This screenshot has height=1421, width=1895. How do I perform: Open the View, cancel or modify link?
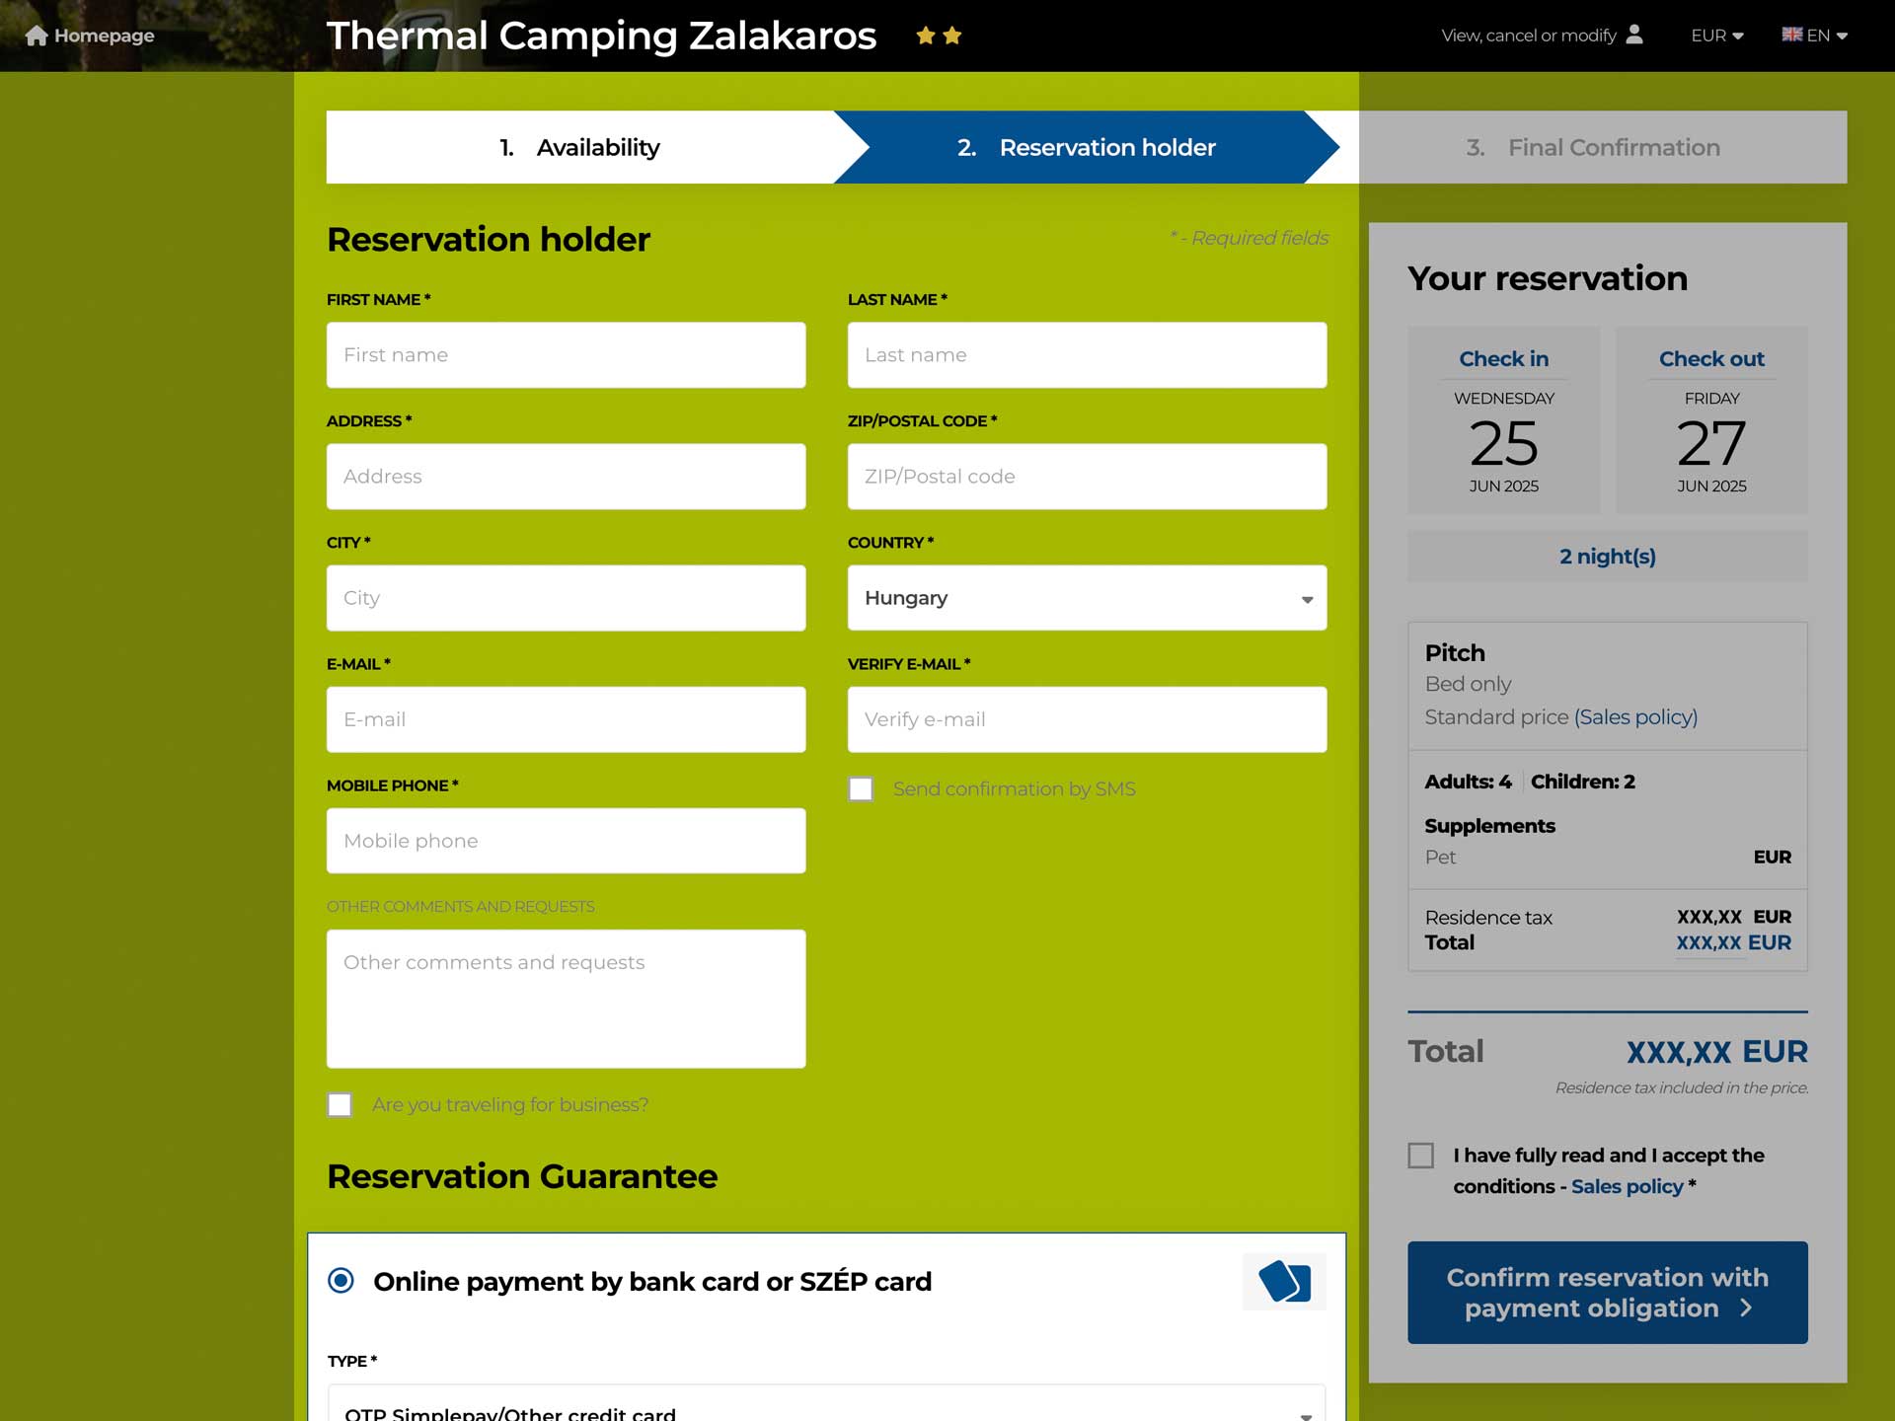[1528, 36]
